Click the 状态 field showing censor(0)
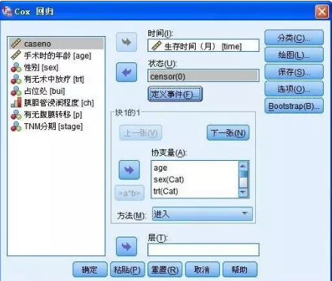Viewport: 332px width, 281px height. [203, 76]
